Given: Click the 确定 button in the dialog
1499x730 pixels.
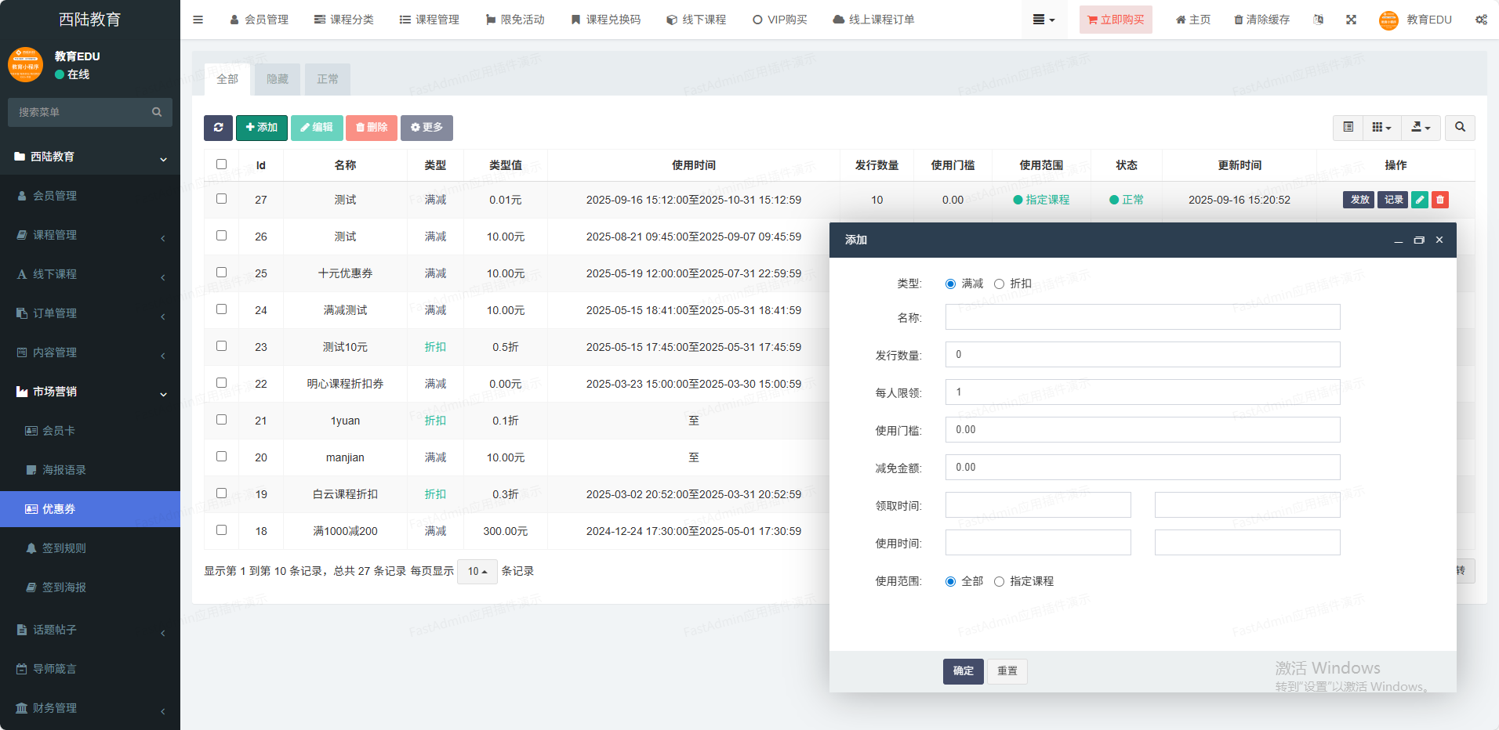Looking at the screenshot, I should click(x=963, y=671).
